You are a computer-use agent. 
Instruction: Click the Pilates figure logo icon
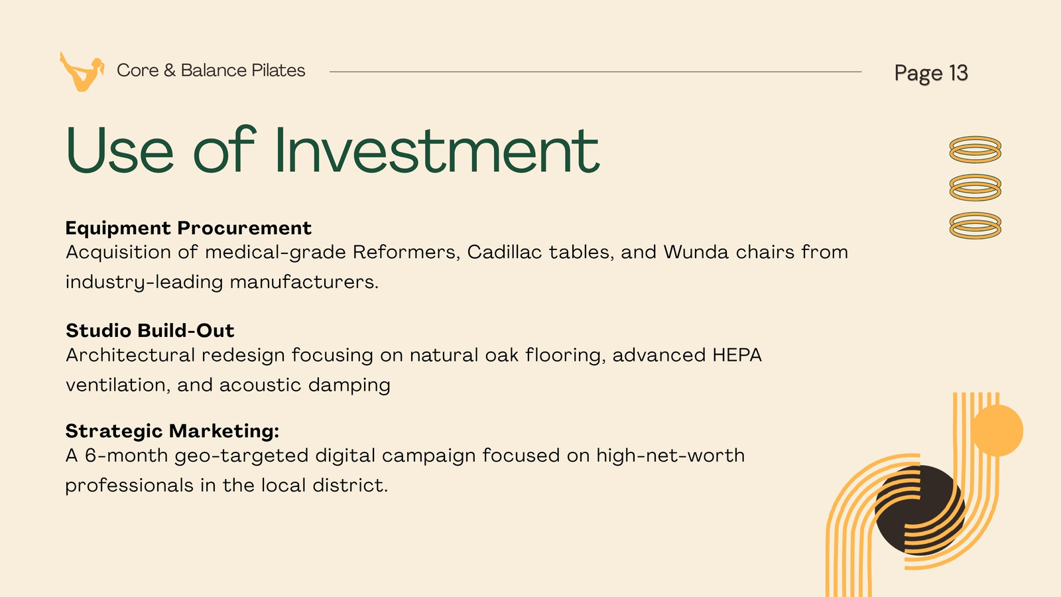pos(82,72)
